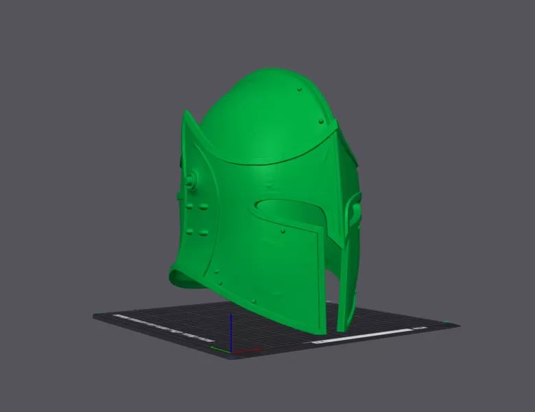Click the circular hinge boss on helmet side
Image resolution: width=535 pixels, height=412 pixels.
click(x=189, y=182)
